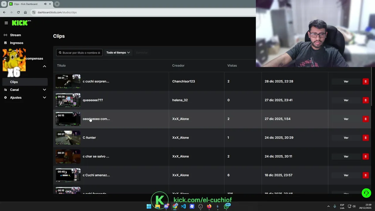Image resolution: width=375 pixels, height=211 pixels.
Task: Click the Título column header
Action: (x=61, y=66)
